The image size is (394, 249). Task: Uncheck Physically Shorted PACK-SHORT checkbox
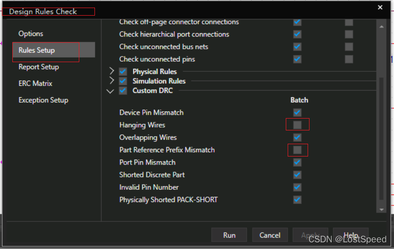coord(297,200)
